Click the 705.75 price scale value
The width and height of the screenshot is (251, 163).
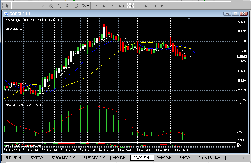tap(242, 21)
